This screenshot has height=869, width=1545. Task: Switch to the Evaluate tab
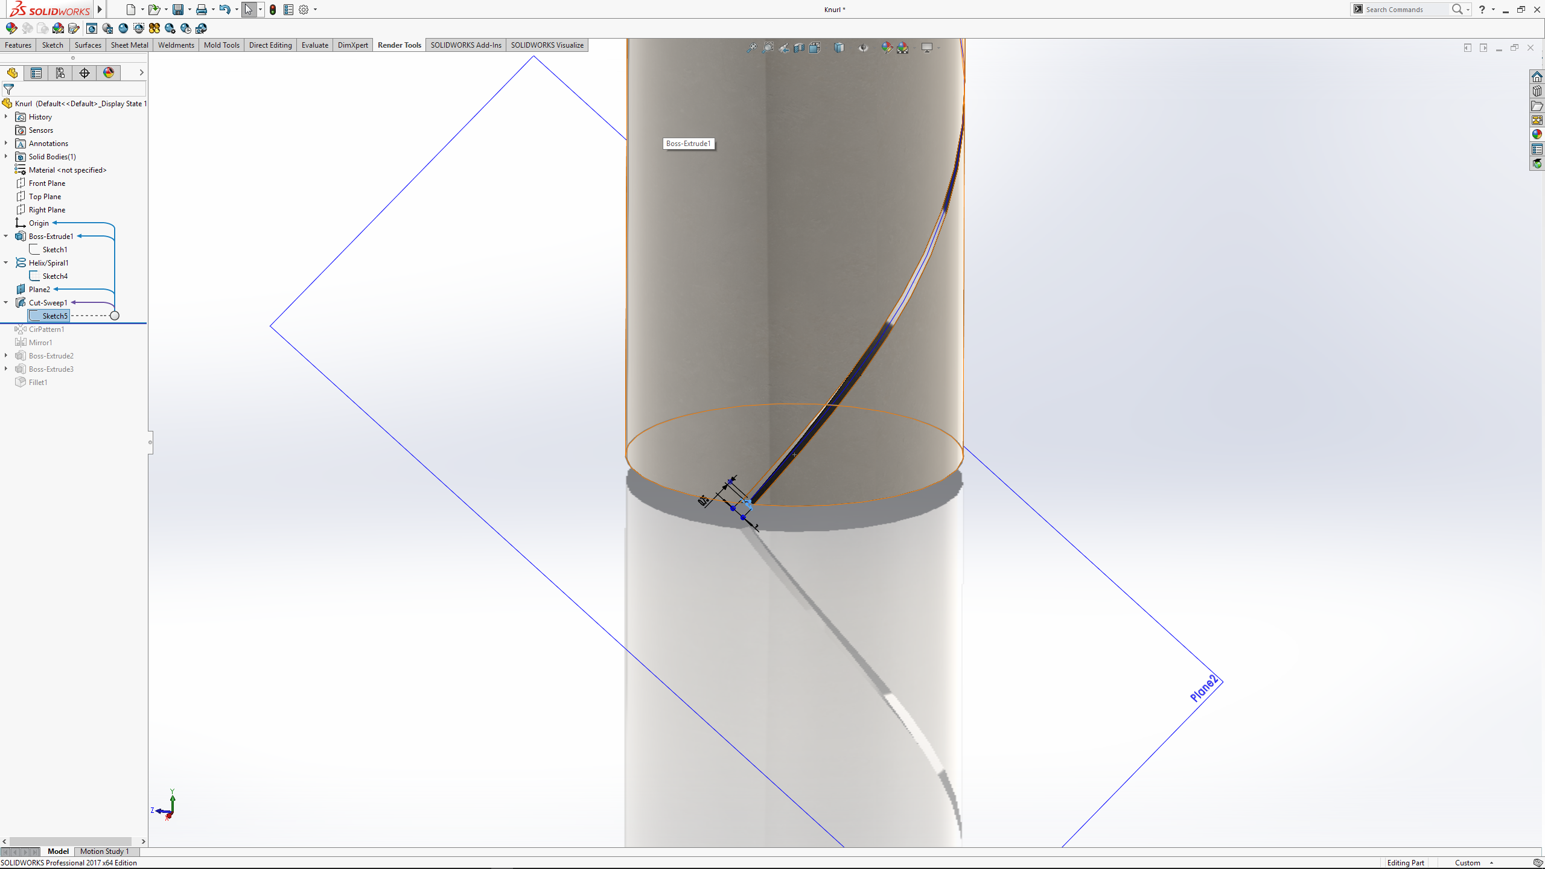[x=314, y=45]
